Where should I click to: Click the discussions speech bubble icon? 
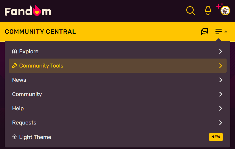click(204, 31)
